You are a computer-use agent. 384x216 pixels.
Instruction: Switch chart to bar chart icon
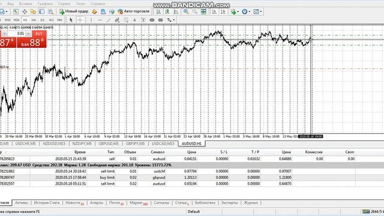[x=158, y=11]
